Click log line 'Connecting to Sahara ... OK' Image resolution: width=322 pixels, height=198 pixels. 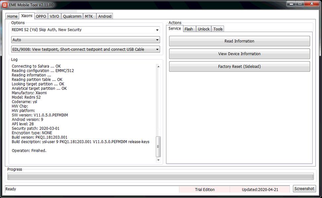click(x=36, y=66)
